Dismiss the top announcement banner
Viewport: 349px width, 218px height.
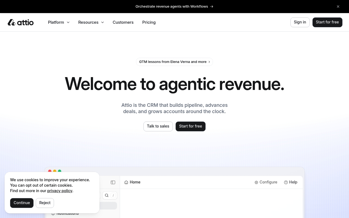pyautogui.click(x=338, y=7)
